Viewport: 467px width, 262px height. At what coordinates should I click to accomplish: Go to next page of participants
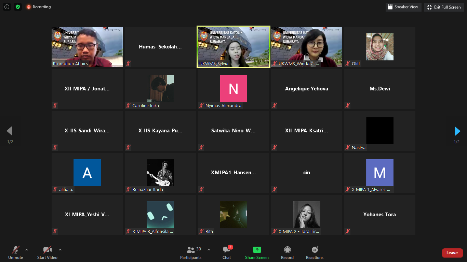pyautogui.click(x=457, y=131)
